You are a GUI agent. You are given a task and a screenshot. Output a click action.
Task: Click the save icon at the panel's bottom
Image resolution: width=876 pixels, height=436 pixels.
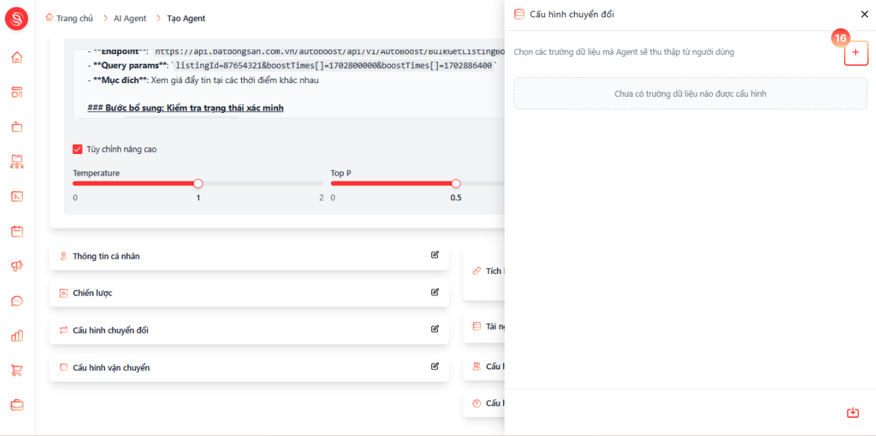(853, 412)
